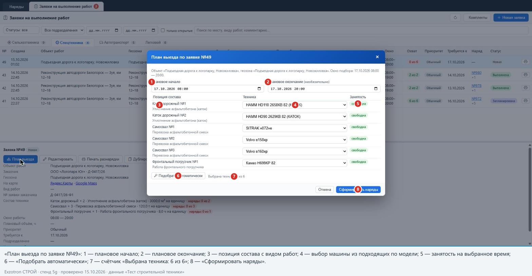
Task: Click Печать разнарядки button
Action: tap(100, 159)
